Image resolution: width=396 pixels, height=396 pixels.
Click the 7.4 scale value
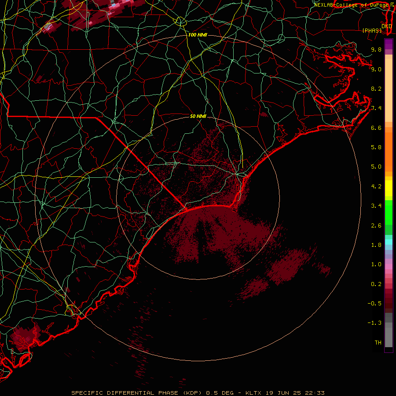coord(376,108)
